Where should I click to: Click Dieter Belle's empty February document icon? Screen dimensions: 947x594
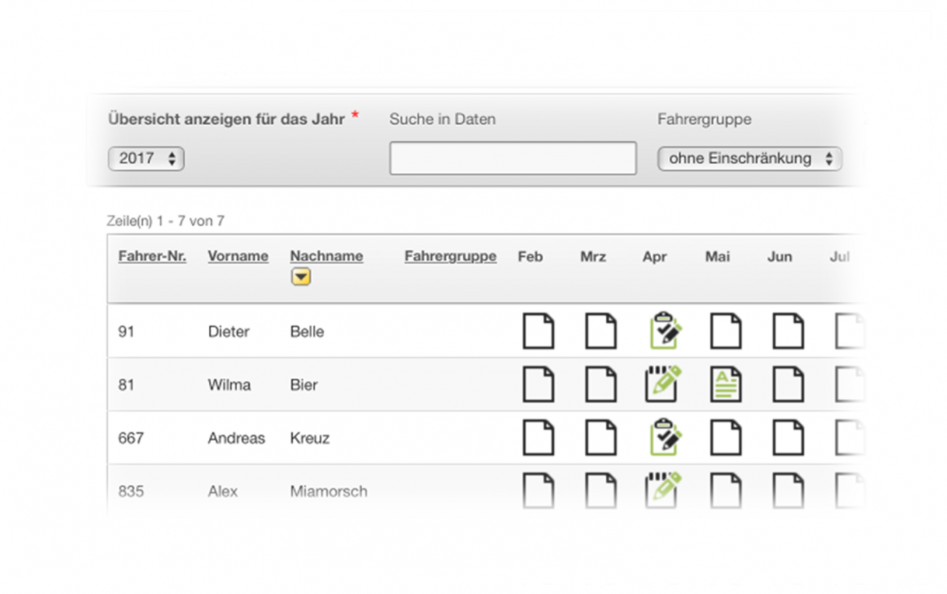click(538, 331)
